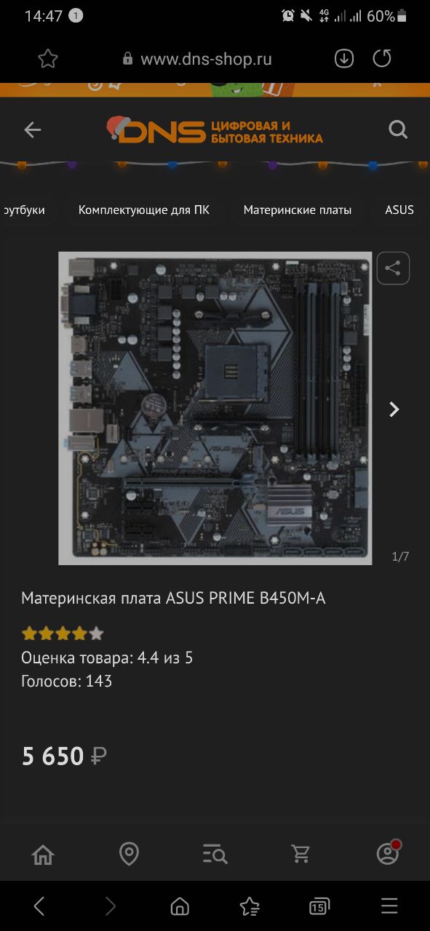
Task: Open user profile icon
Action: pos(388,853)
